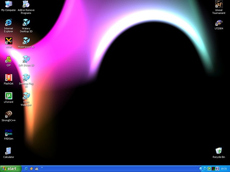Click the taskbar clock showing 18:31
Viewport: 230px width, 172px height.
pyautogui.click(x=224, y=169)
